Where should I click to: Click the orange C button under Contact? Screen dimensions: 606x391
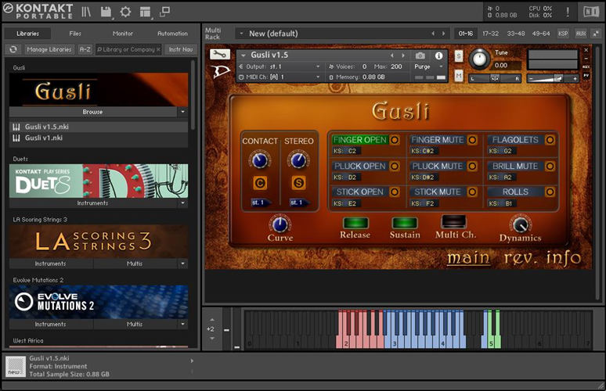point(259,183)
